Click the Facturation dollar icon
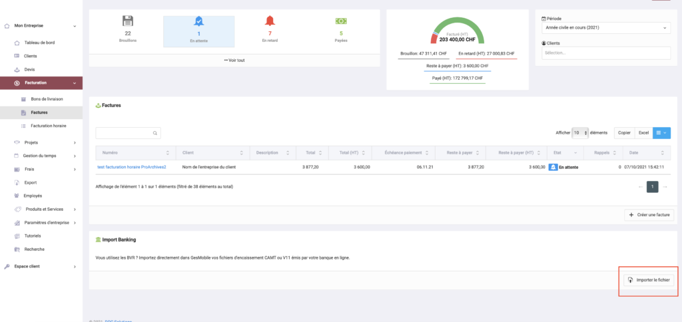 pos(17,82)
